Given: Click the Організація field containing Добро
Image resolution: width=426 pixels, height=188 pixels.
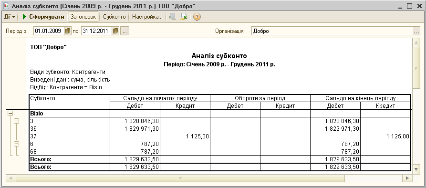Looking at the screenshot, I should coord(332,31).
